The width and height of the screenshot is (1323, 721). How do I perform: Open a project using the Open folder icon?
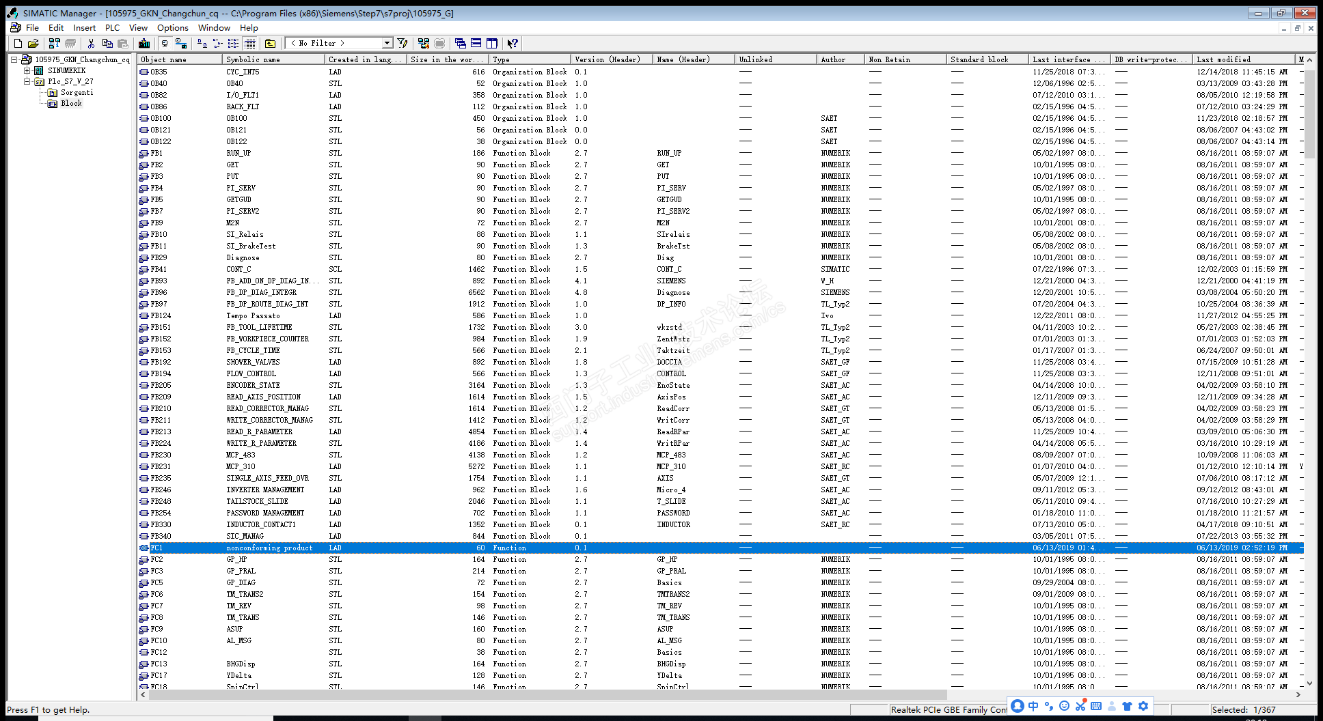pyautogui.click(x=33, y=43)
